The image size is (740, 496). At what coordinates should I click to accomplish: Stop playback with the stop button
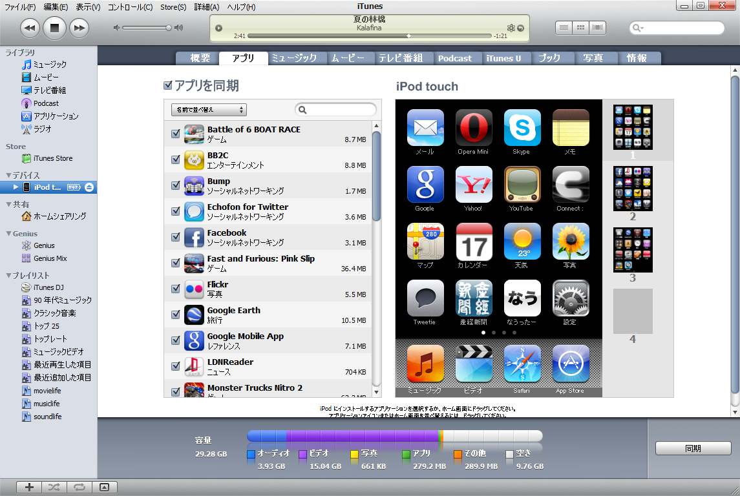tap(54, 28)
